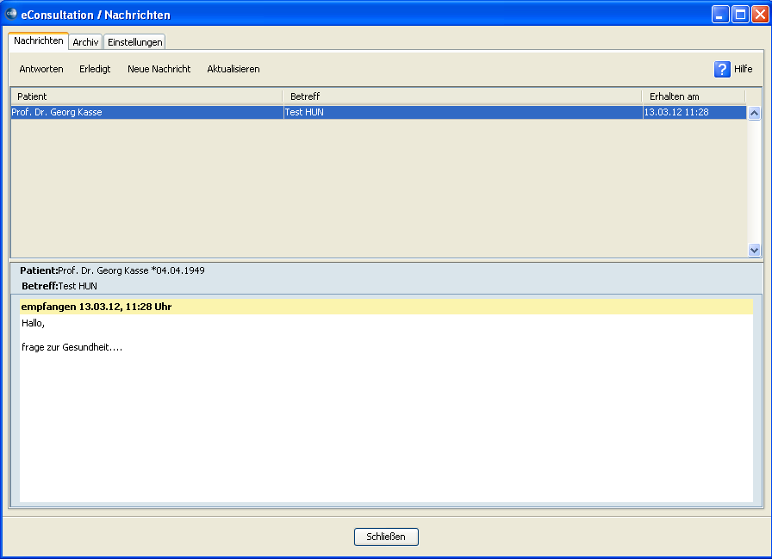The image size is (772, 559).
Task: Open the blue Hilfe question mark icon
Action: point(722,70)
